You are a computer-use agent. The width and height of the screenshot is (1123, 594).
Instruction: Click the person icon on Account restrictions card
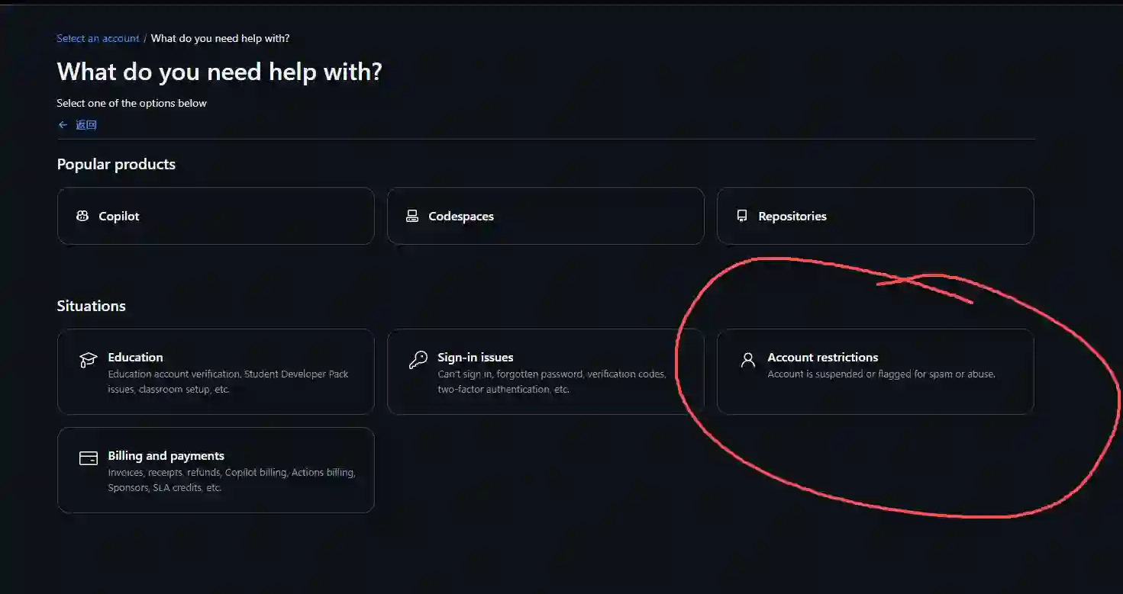[747, 358]
